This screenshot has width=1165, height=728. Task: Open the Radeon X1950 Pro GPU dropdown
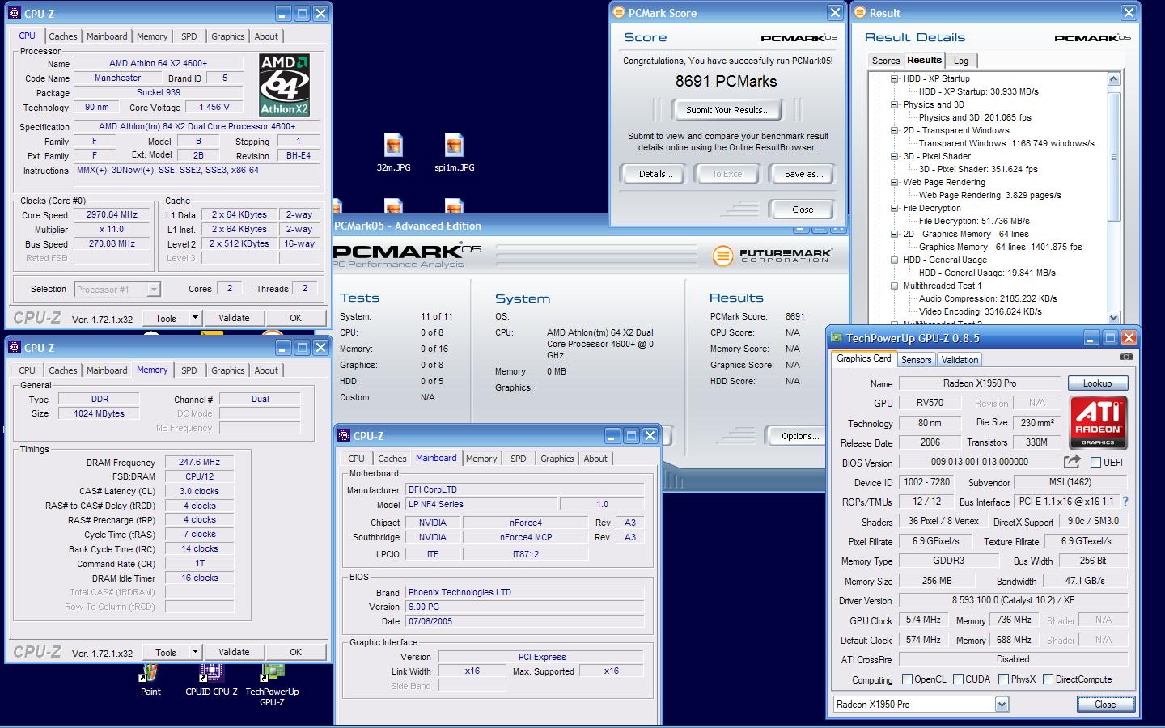(x=1002, y=705)
